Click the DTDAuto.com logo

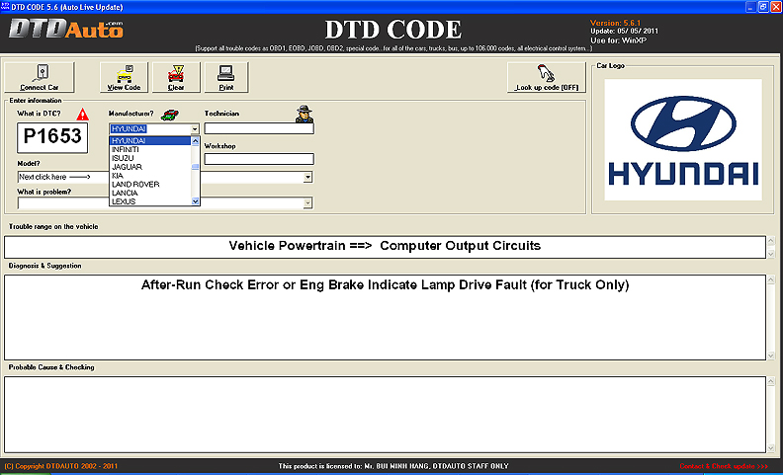tap(65, 30)
